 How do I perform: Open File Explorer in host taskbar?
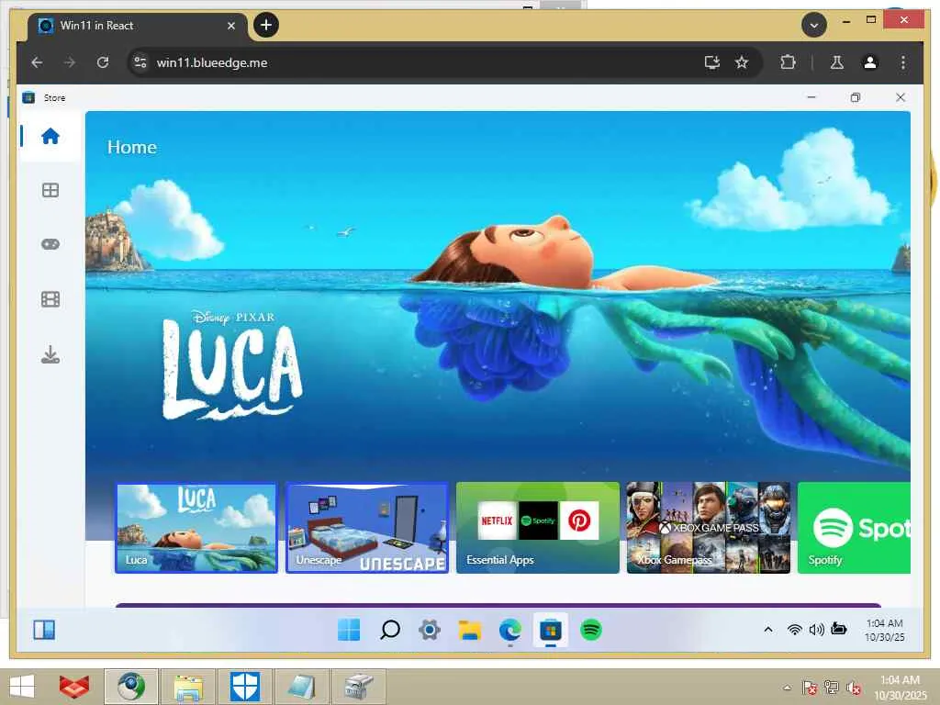(187, 687)
